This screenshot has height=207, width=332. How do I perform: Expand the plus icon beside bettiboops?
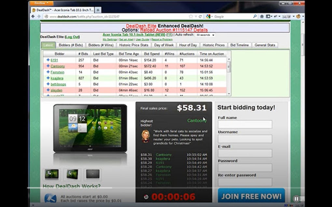(48, 84)
